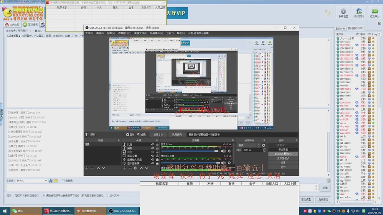Open the emoticon picker beside font icon

point(56,181)
